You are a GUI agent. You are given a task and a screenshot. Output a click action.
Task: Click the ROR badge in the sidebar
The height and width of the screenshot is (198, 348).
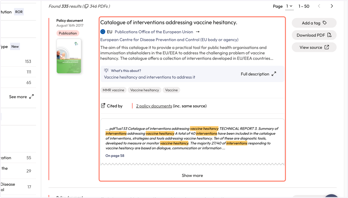19,12
